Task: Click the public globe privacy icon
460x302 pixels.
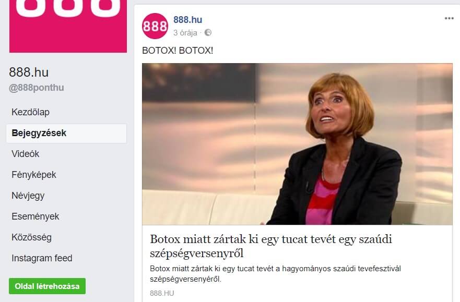Action: (208, 32)
